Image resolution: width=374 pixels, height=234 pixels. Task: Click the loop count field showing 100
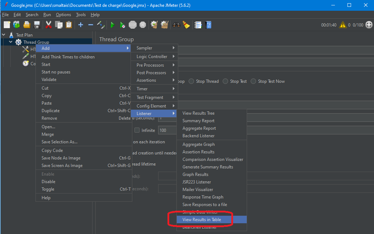point(167,130)
